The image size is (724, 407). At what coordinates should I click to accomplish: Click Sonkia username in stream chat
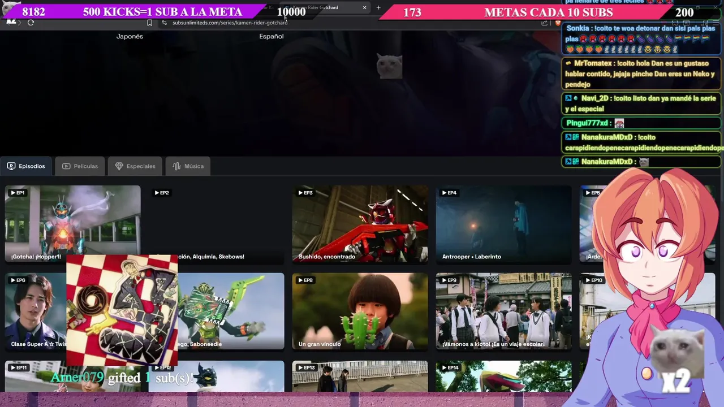578,28
